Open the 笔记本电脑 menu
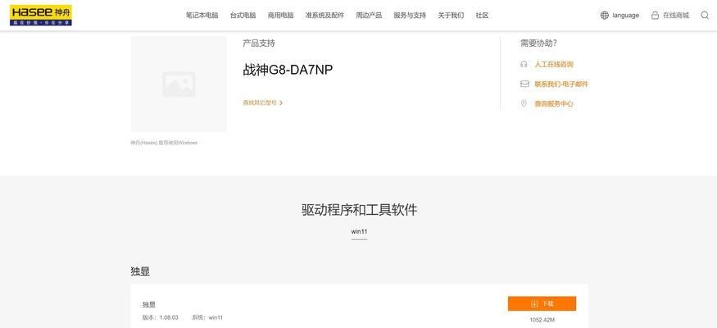This screenshot has height=328, width=717. click(x=202, y=15)
